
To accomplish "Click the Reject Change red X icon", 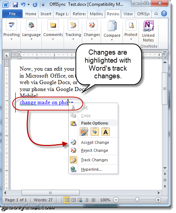I will point(73,150).
